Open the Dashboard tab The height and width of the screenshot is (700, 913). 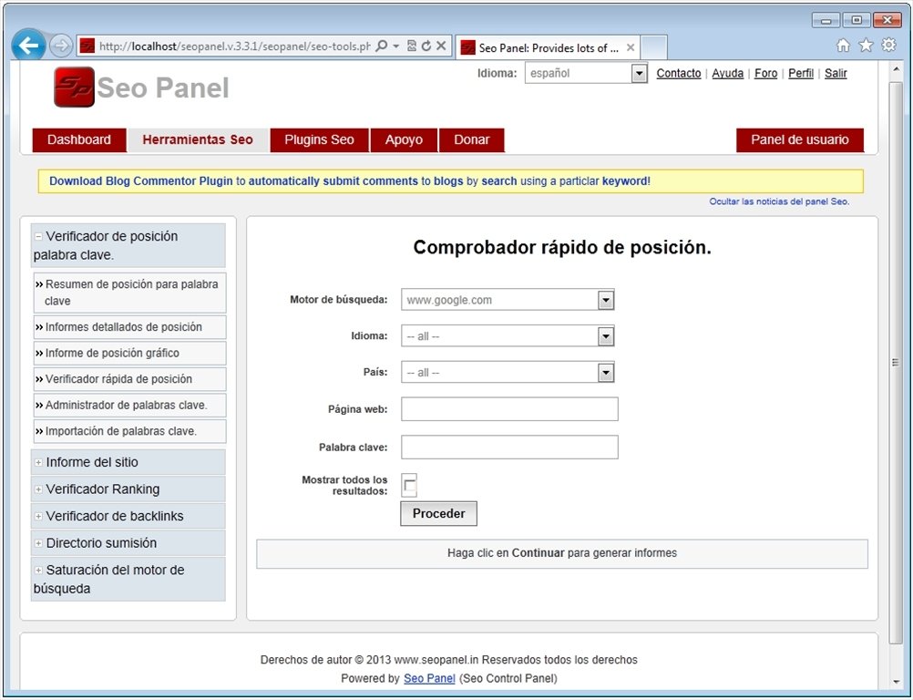point(79,139)
